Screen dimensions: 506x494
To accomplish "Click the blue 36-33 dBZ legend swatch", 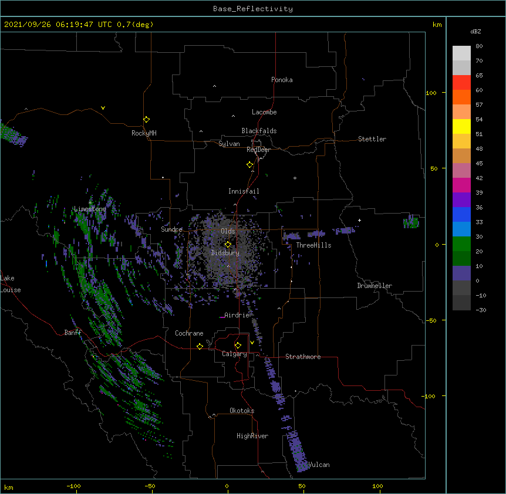I will [461, 214].
